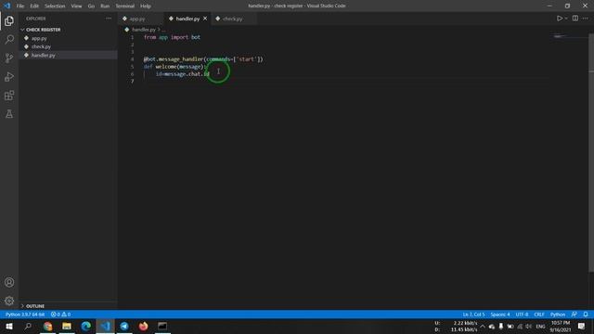Click the feedback icon in status bar
Screen dimensions: 594x334
pyautogui.click(x=575, y=315)
